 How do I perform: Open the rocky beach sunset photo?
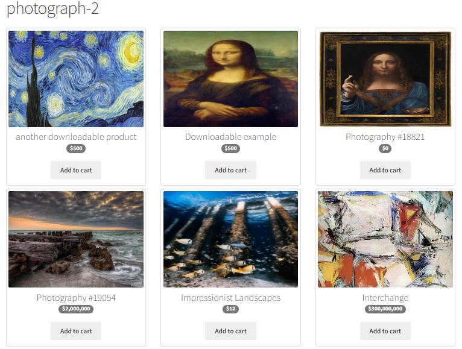[x=76, y=239]
